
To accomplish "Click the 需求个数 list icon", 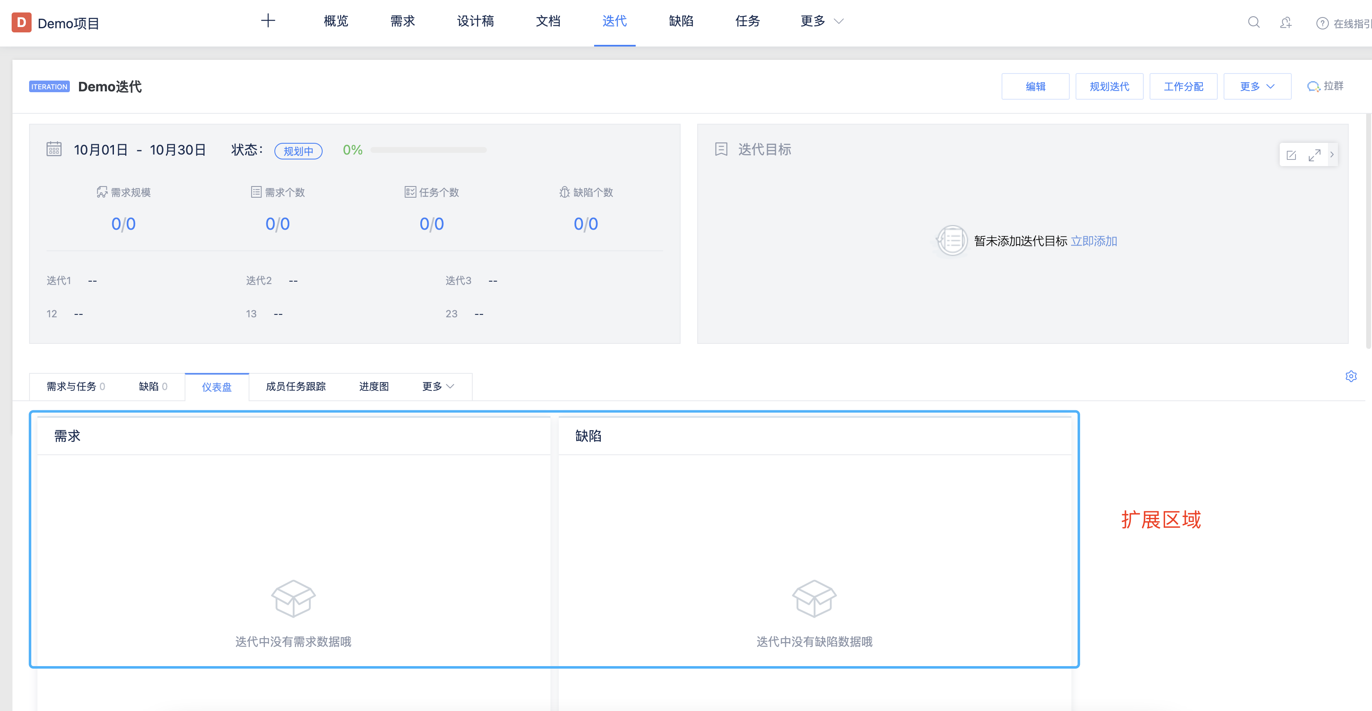I will pyautogui.click(x=256, y=192).
